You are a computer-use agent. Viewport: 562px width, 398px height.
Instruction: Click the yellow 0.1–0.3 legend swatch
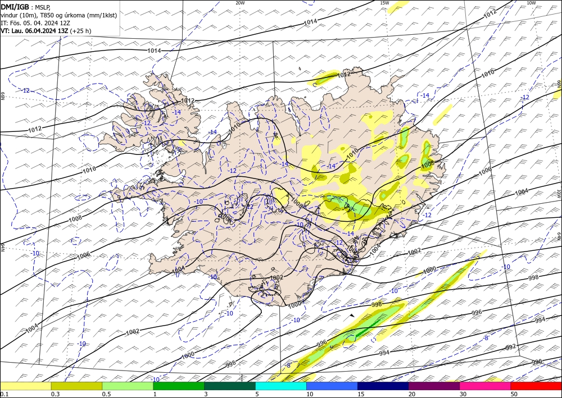[25, 386]
